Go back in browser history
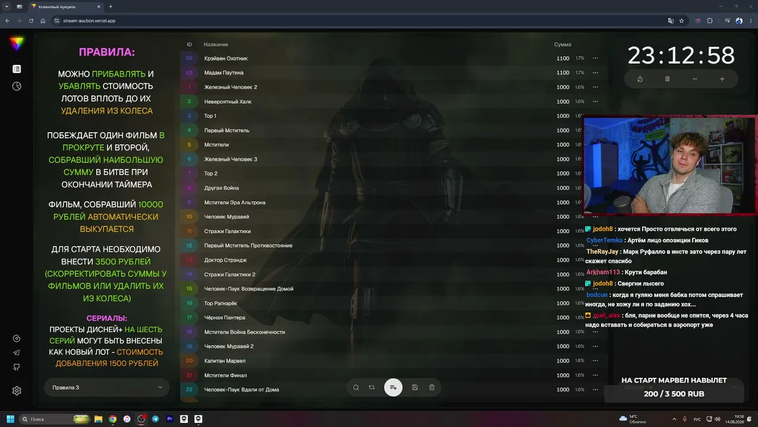Screen dimensions: 758x427 point(7,21)
